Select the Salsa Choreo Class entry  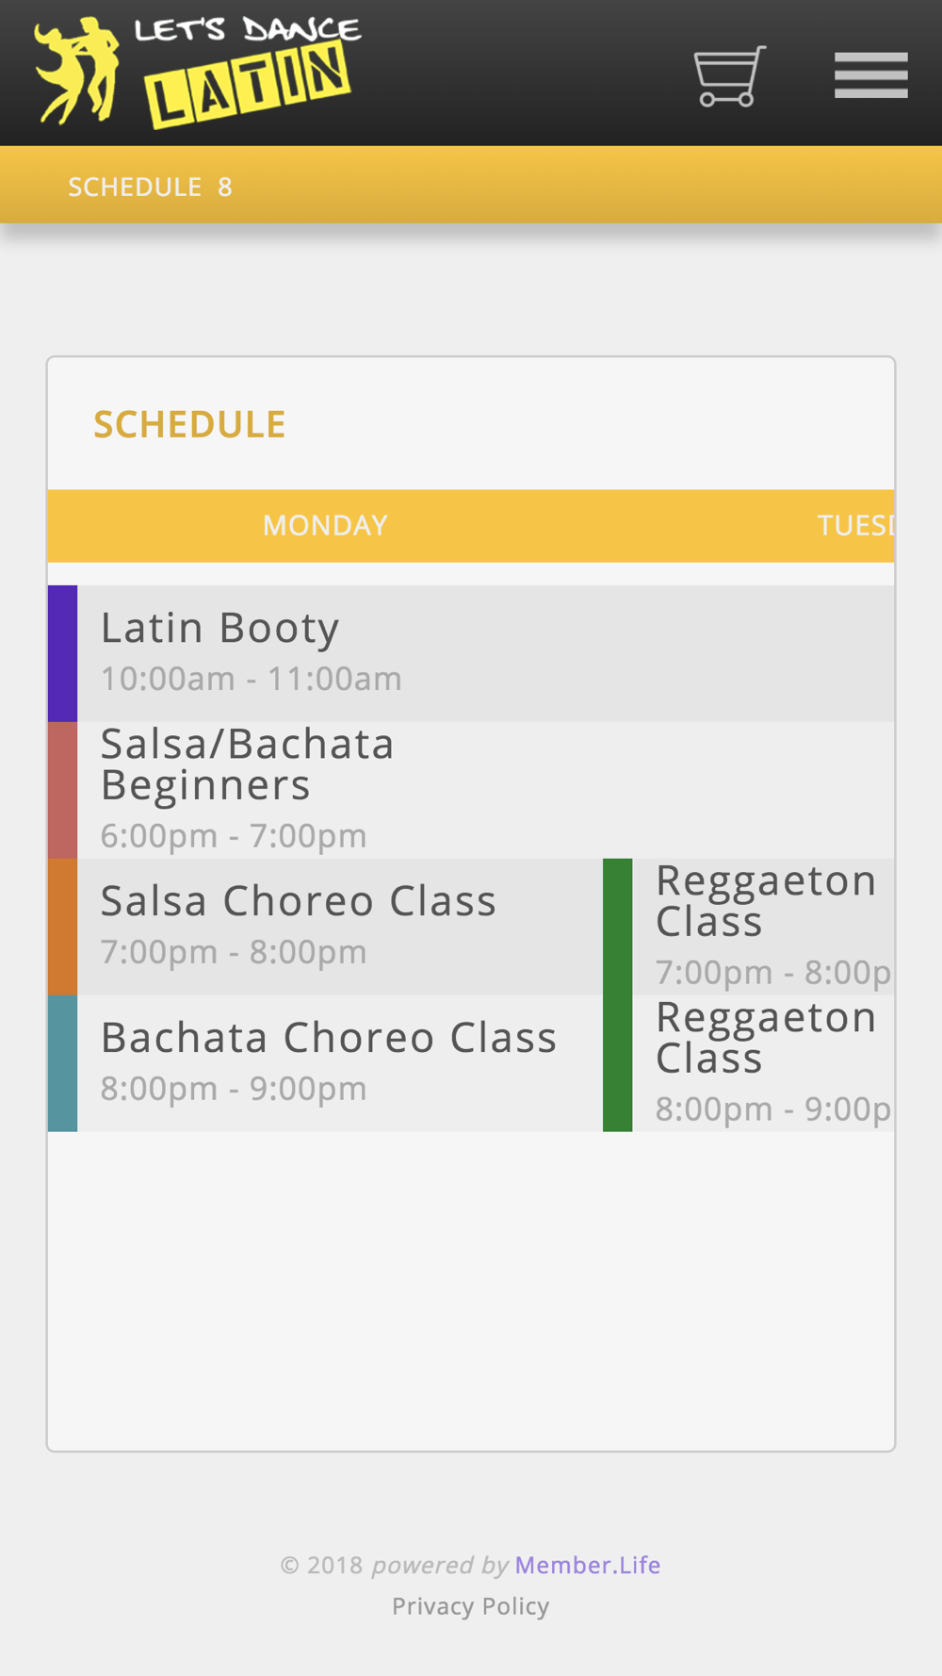pyautogui.click(x=325, y=927)
